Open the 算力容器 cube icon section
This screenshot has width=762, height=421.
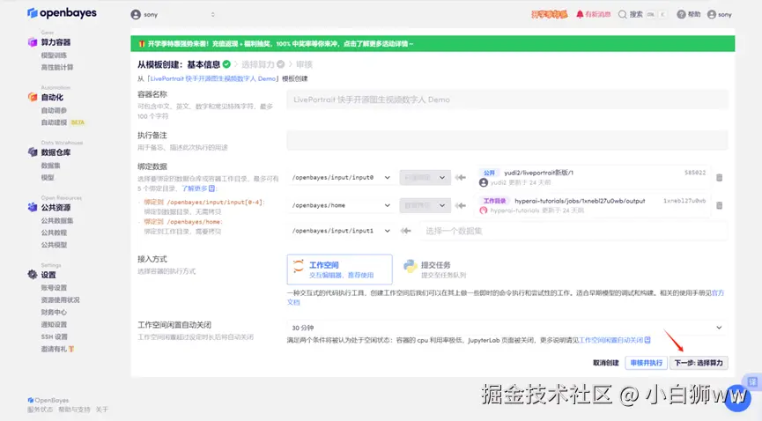tap(33, 42)
